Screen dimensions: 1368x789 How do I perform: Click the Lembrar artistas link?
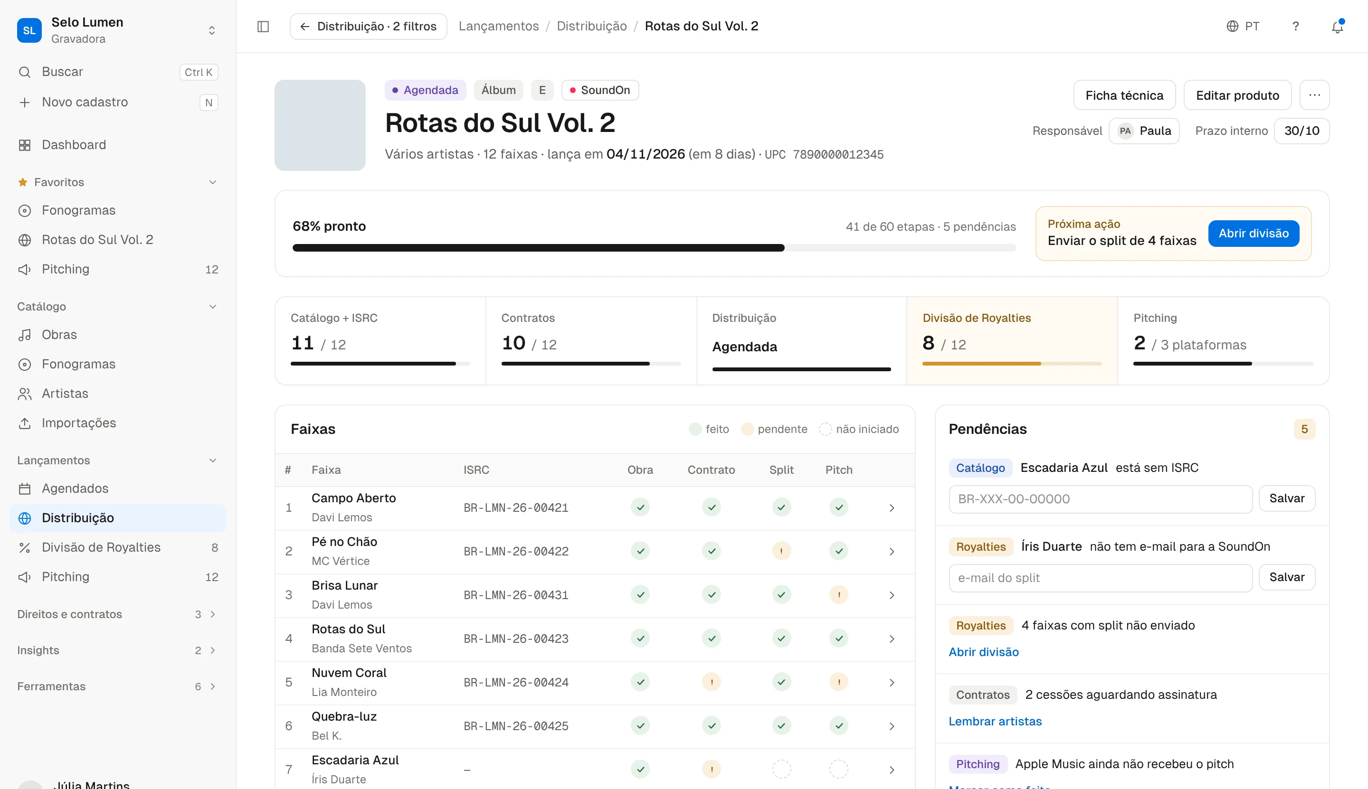(995, 721)
